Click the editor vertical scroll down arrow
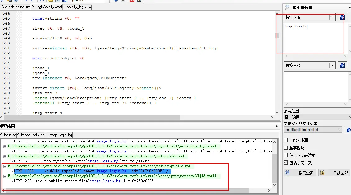Viewport: 351px width, 195px height. 277,112
